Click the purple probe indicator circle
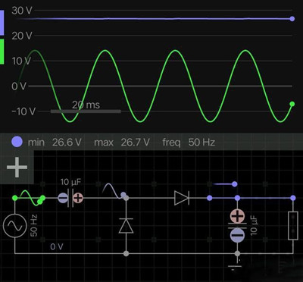 (17, 142)
